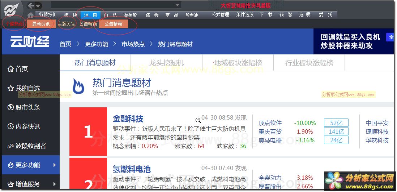Click the 云财经 logo
This screenshot has width=397, height=192.
point(30,42)
